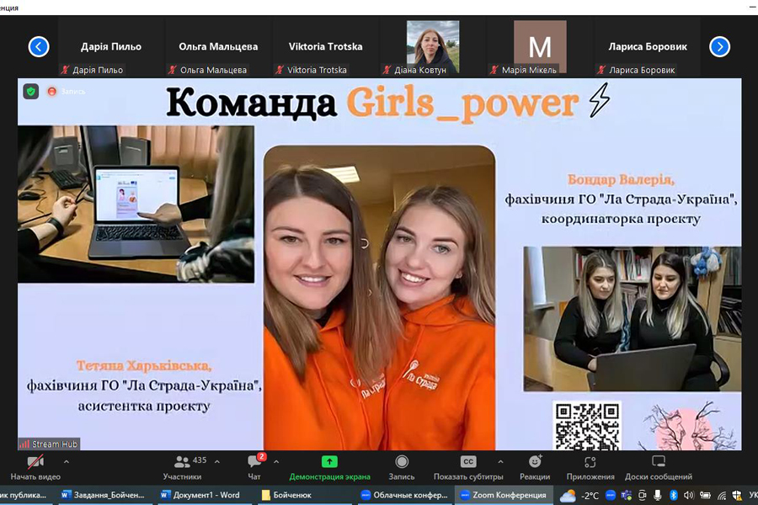The width and height of the screenshot is (758, 505).
Task: Click muted mic icon beside Ольга Мальцева
Action: (x=173, y=70)
